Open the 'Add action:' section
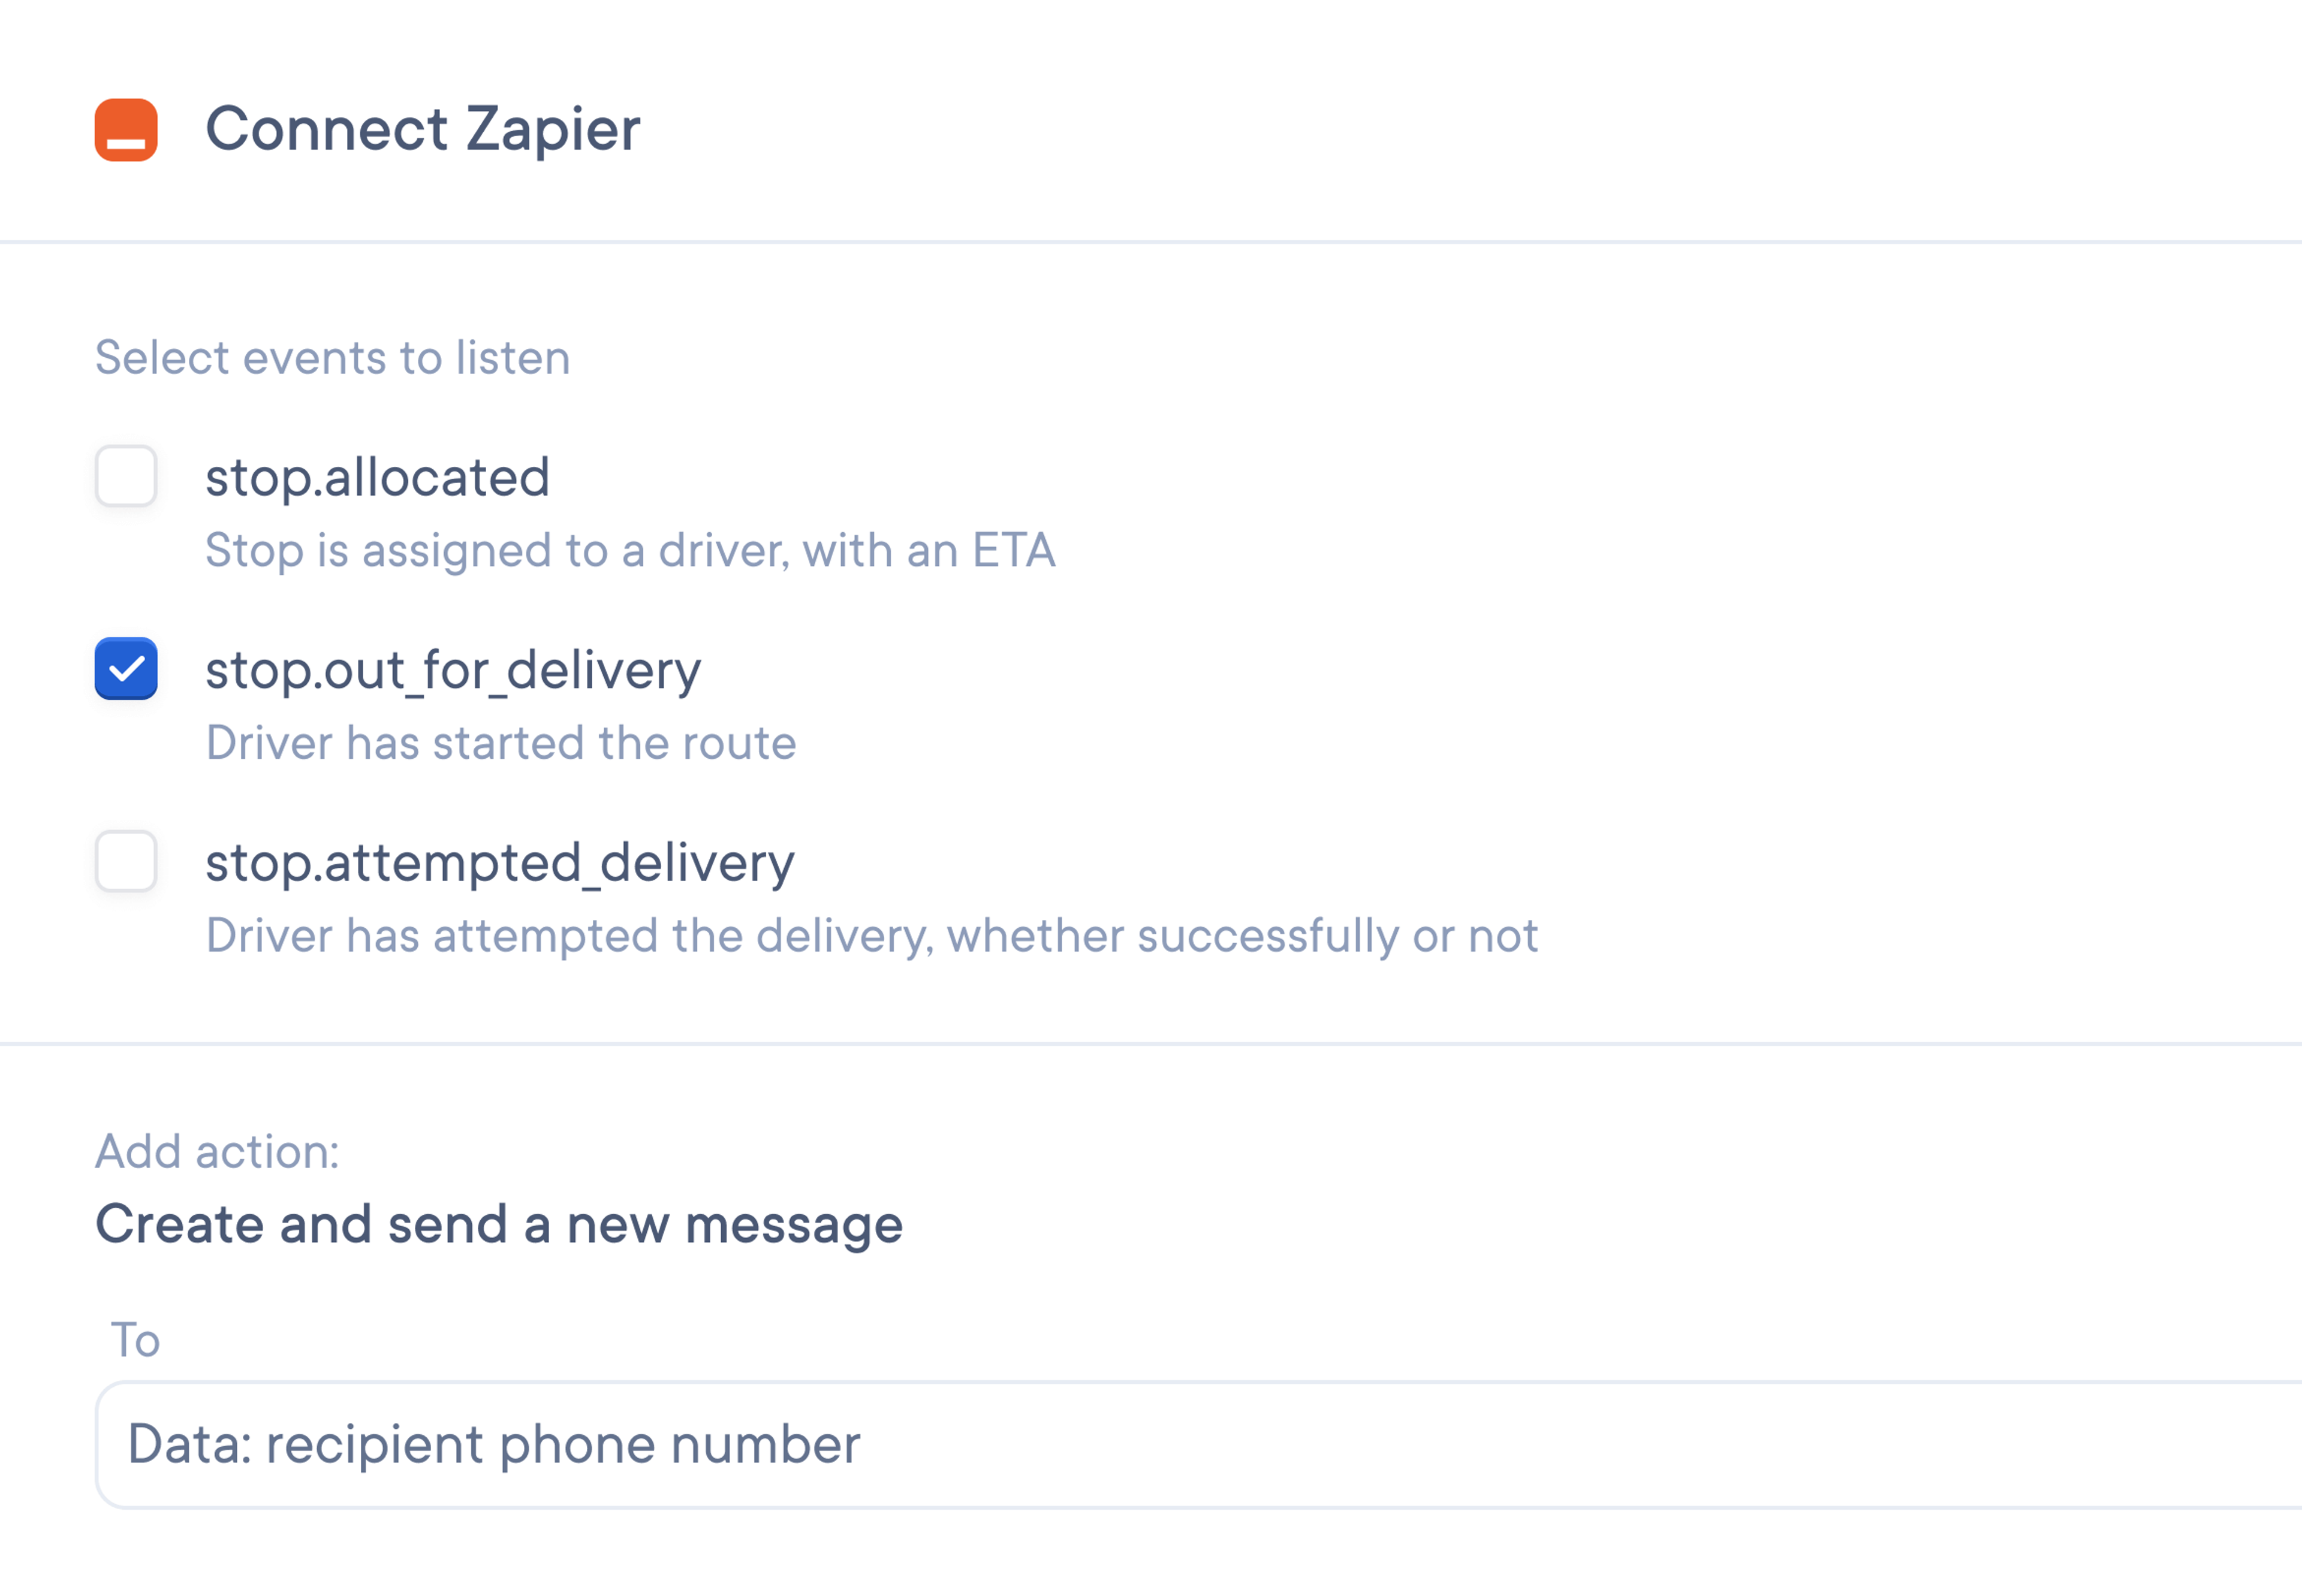2302x1596 pixels. click(217, 1151)
